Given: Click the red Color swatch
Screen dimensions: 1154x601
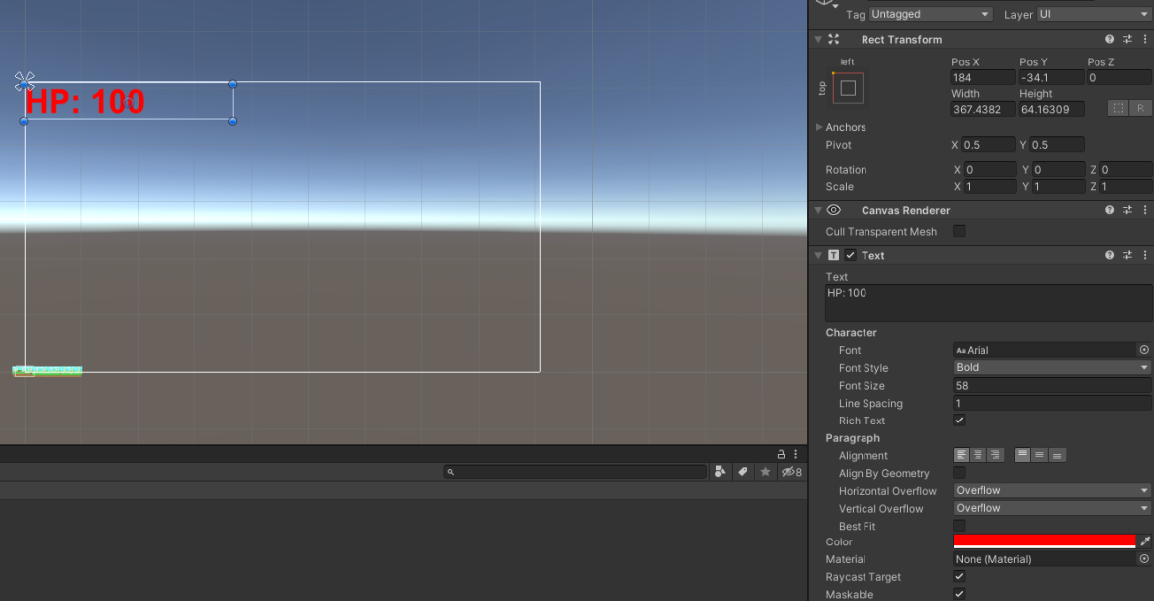Looking at the screenshot, I should click(x=1043, y=541).
